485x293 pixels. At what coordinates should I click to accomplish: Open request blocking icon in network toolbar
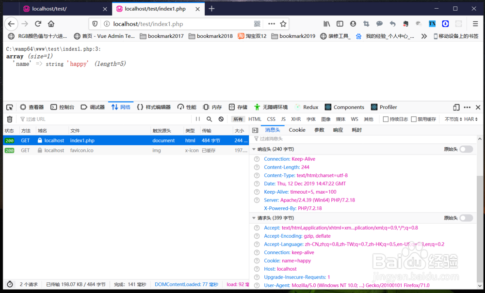pos(221,119)
